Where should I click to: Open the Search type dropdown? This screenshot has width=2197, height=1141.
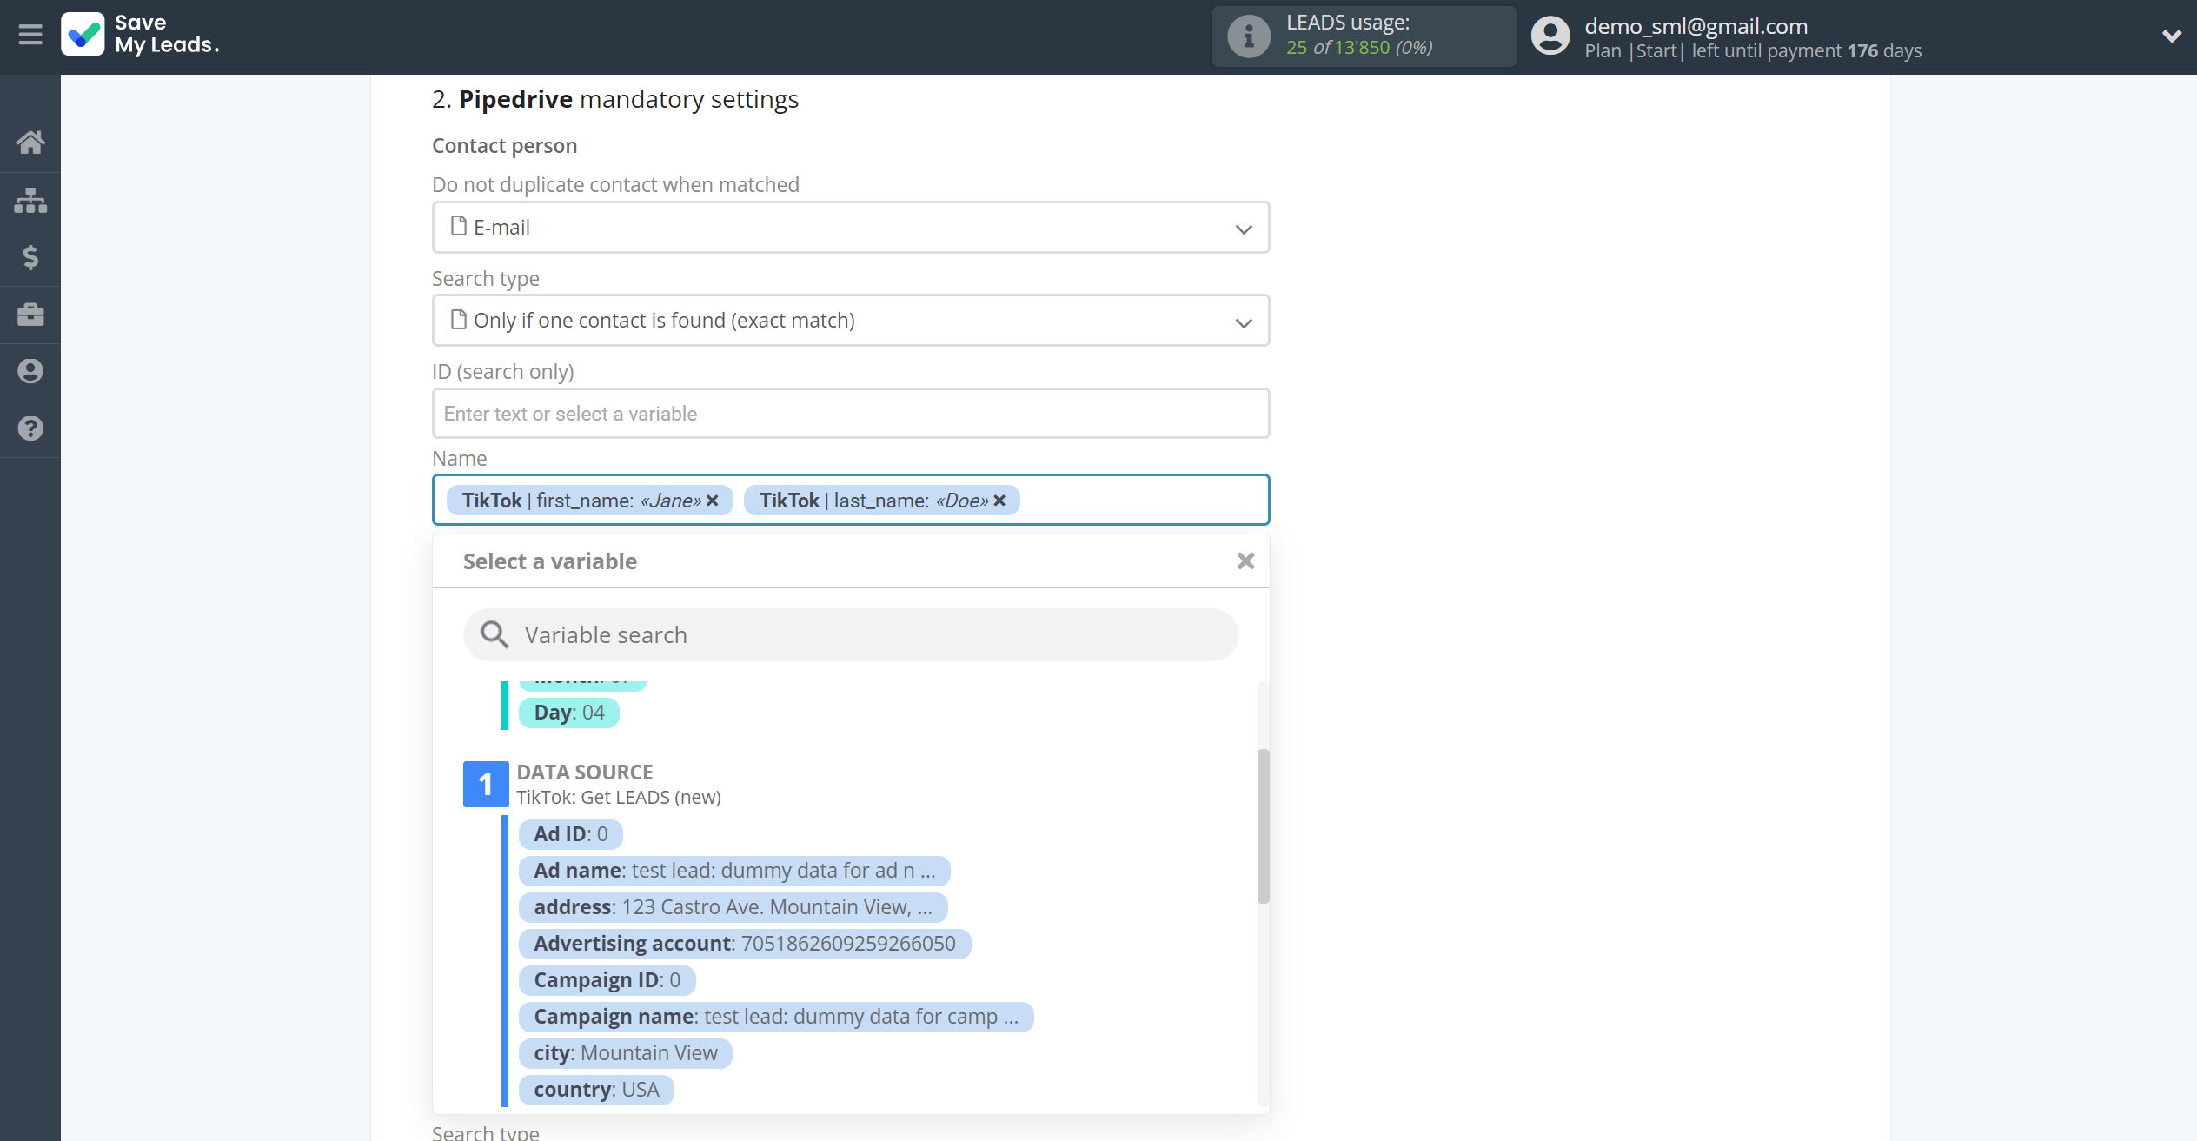click(x=851, y=321)
